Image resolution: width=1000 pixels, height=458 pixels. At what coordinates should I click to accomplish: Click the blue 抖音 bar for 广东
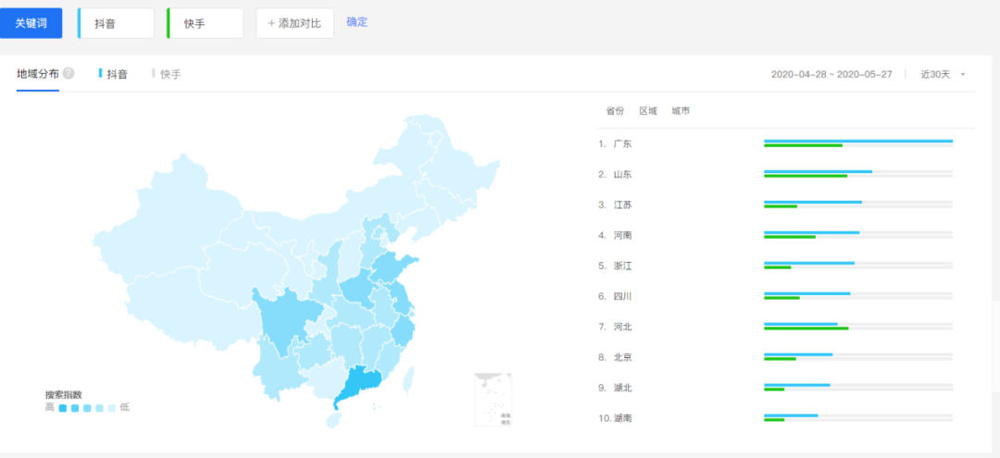click(858, 141)
